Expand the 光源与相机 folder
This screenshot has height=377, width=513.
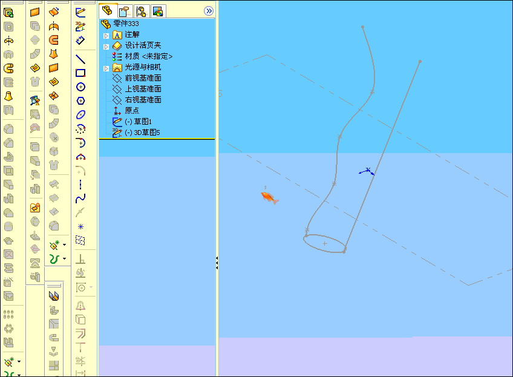point(106,69)
